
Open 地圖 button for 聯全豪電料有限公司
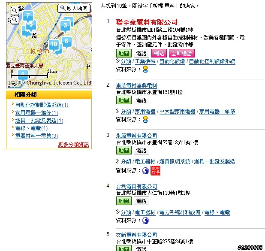tap(124, 54)
